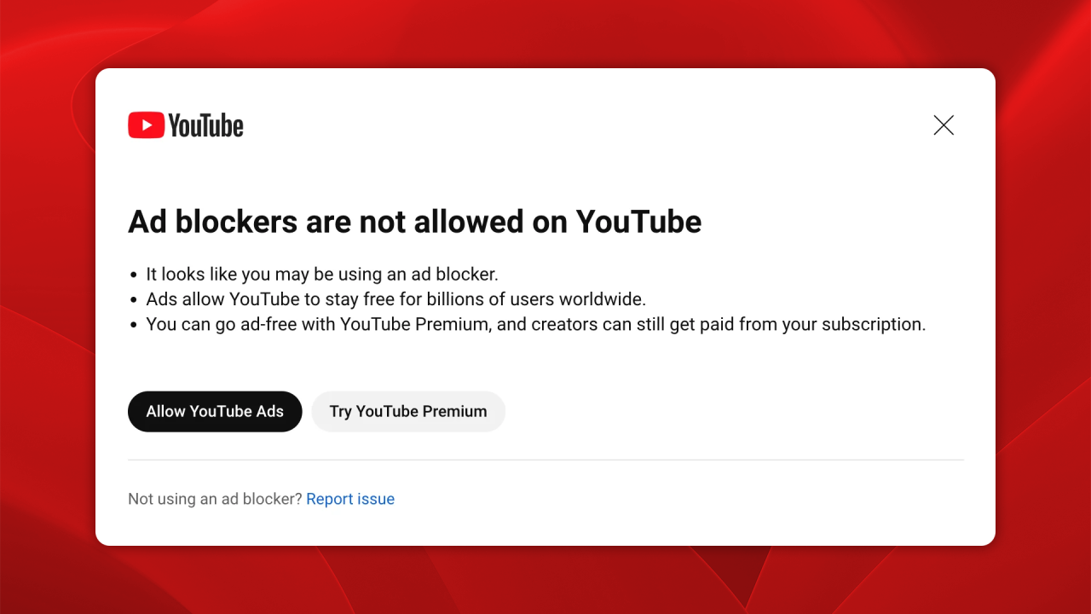Allow YouTube Ads with the black button
This screenshot has height=614, width=1091.
[215, 411]
